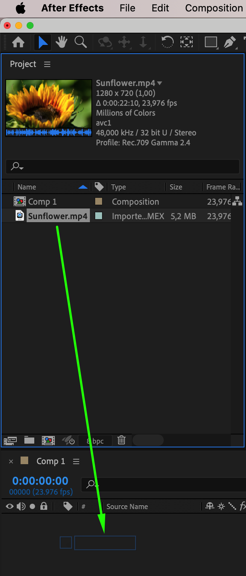Activate the Selection arrow tool
This screenshot has height=576, width=246.
pyautogui.click(x=43, y=42)
